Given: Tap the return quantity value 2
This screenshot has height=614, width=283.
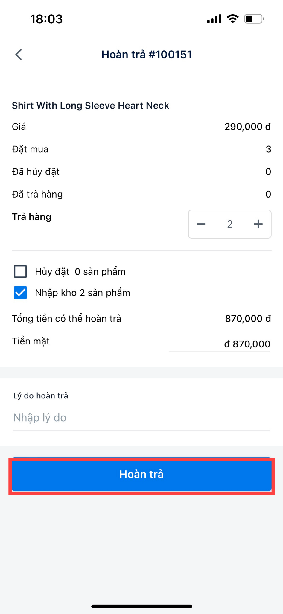Looking at the screenshot, I should (x=230, y=224).
